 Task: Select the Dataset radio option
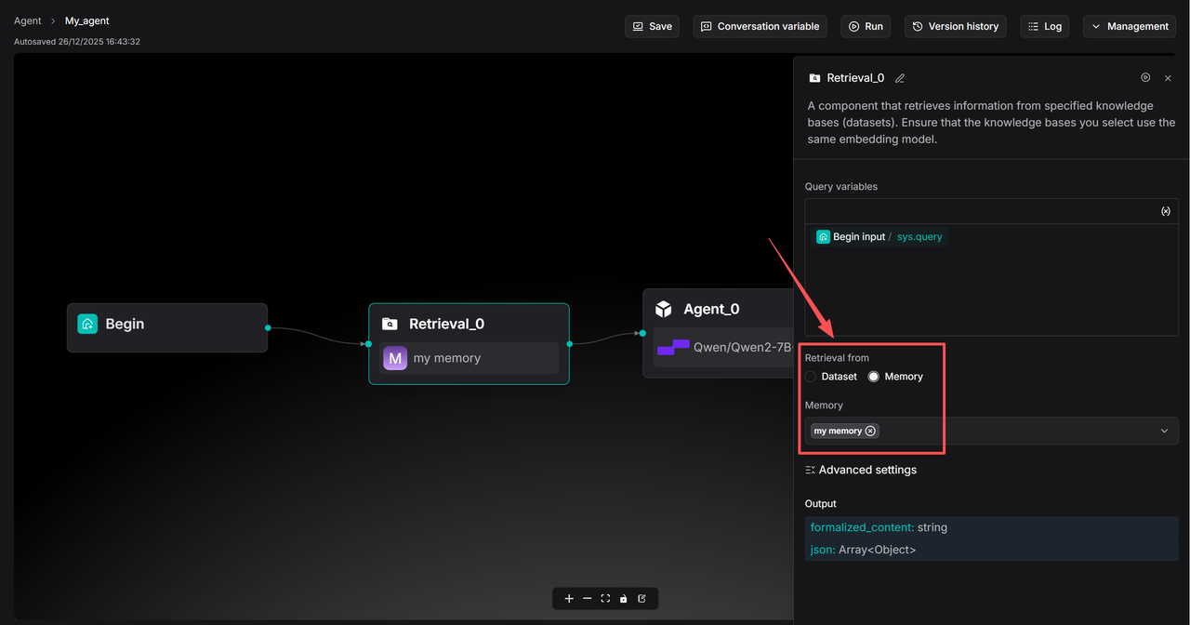(812, 377)
